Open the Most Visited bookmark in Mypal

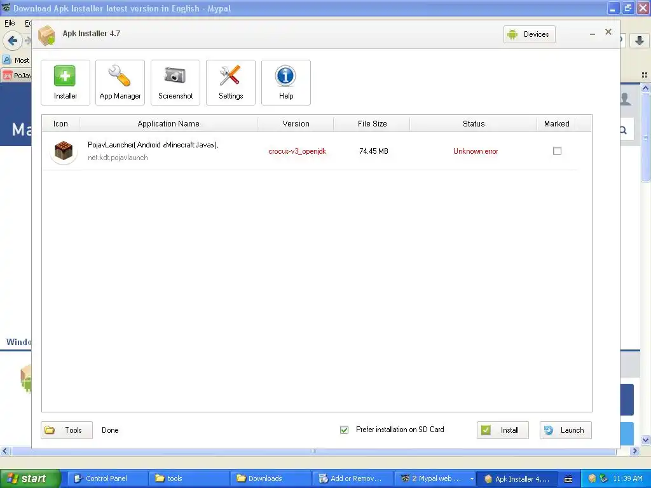[17, 60]
